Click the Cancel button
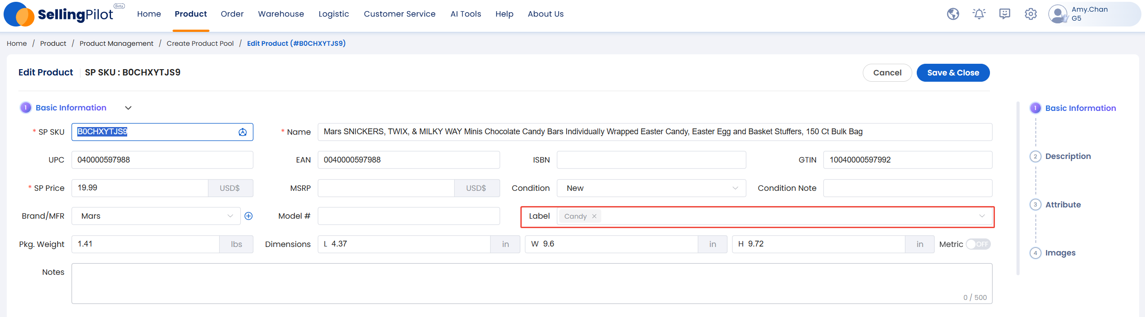This screenshot has width=1145, height=317. coord(887,73)
